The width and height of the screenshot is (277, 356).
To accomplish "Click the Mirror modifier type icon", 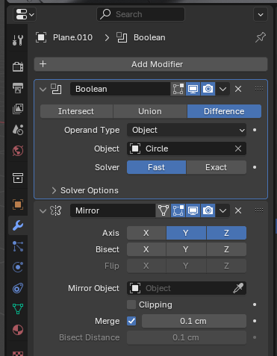I will click(56, 210).
